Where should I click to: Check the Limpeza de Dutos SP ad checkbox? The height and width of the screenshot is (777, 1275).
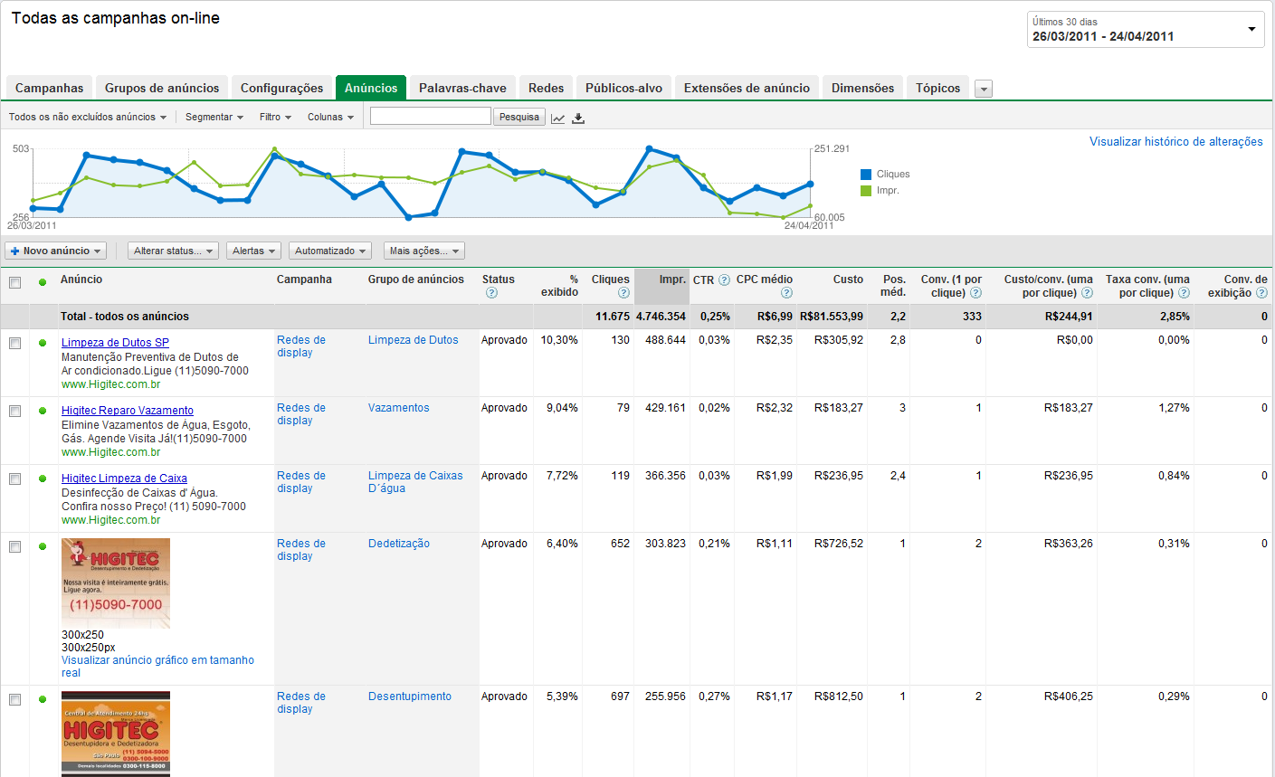click(x=14, y=343)
